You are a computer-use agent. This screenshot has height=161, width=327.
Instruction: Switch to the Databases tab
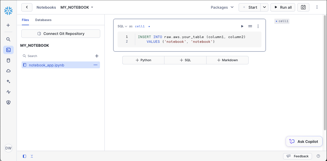(x=43, y=20)
